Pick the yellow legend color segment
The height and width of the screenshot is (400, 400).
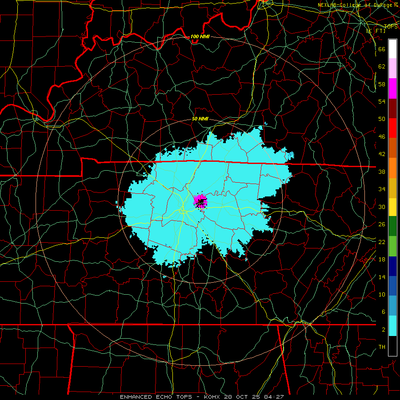(x=392, y=207)
